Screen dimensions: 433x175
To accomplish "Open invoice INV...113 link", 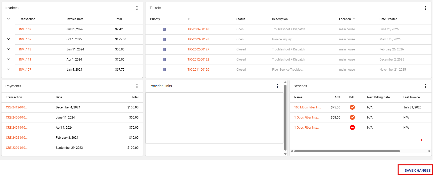I will tap(25, 49).
